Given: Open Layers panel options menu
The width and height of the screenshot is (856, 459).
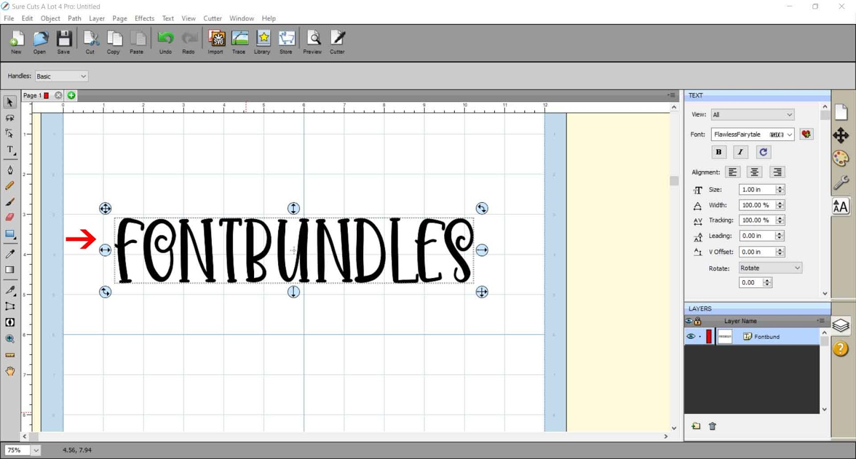Looking at the screenshot, I should click(820, 321).
